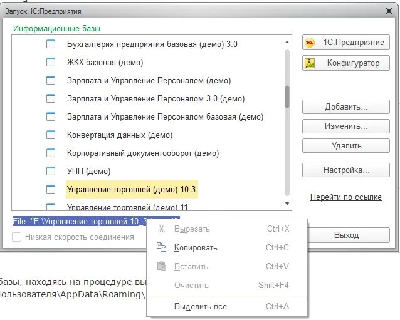Open the Конфигуратор button

point(346,63)
